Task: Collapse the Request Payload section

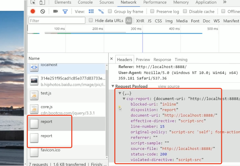Action: click(x=113, y=86)
